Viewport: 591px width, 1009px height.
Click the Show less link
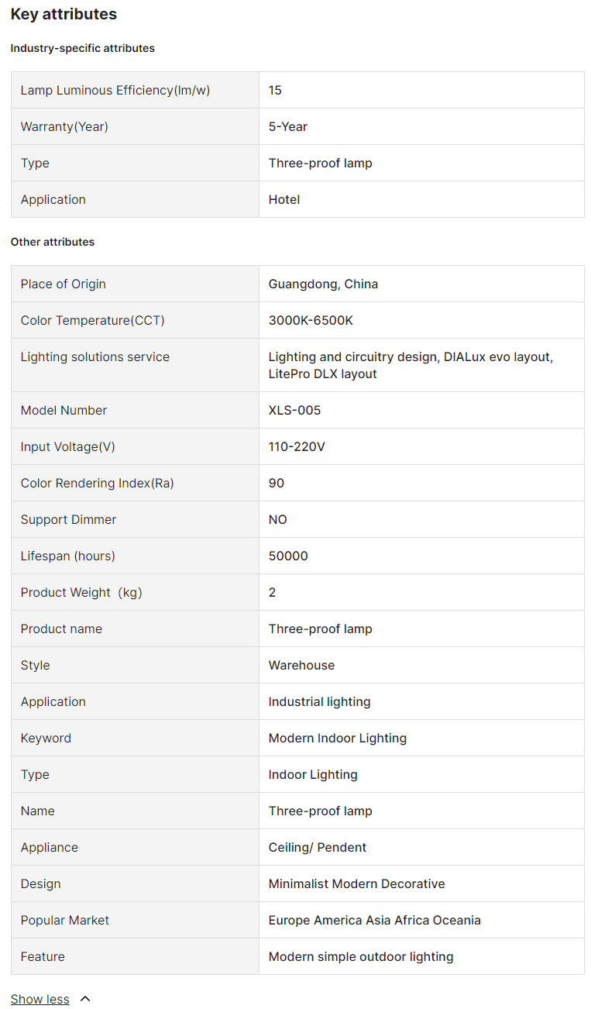tap(40, 999)
